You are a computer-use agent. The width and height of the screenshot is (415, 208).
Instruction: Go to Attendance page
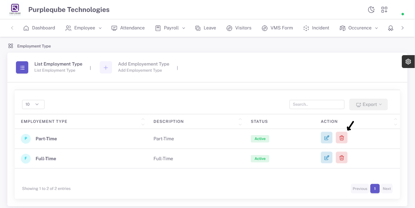128,28
